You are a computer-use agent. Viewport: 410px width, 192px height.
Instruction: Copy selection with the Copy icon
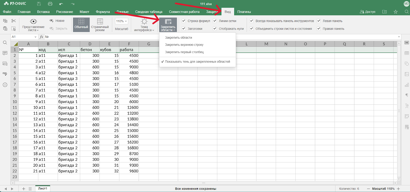pyautogui.click(x=5, y=21)
